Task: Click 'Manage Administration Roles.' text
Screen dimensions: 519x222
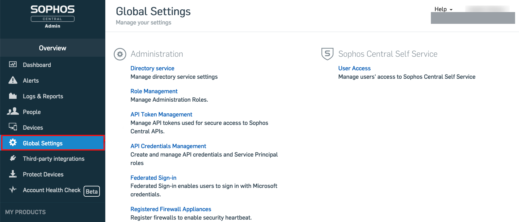Action: click(169, 100)
